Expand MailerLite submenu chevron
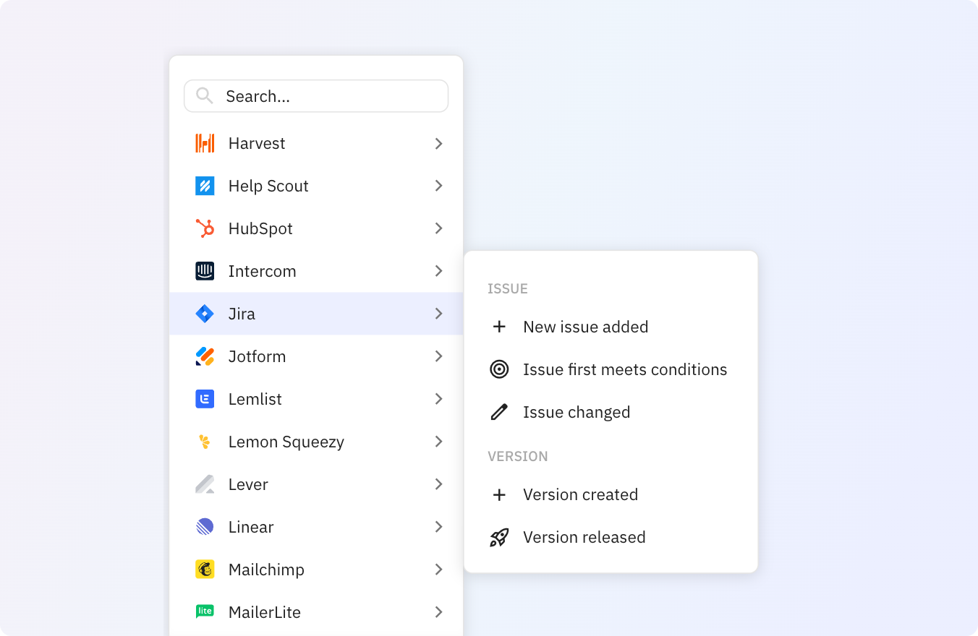978x636 pixels. pyautogui.click(x=438, y=612)
